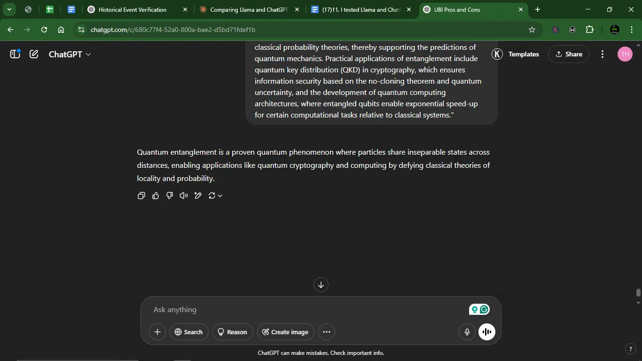642x361 pixels.
Task: Expand the ChatGPT model dropdown
Action: pyautogui.click(x=70, y=54)
